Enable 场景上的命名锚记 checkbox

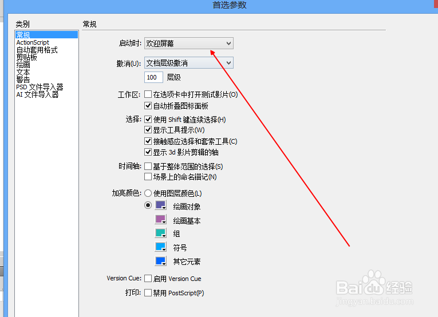coord(148,177)
